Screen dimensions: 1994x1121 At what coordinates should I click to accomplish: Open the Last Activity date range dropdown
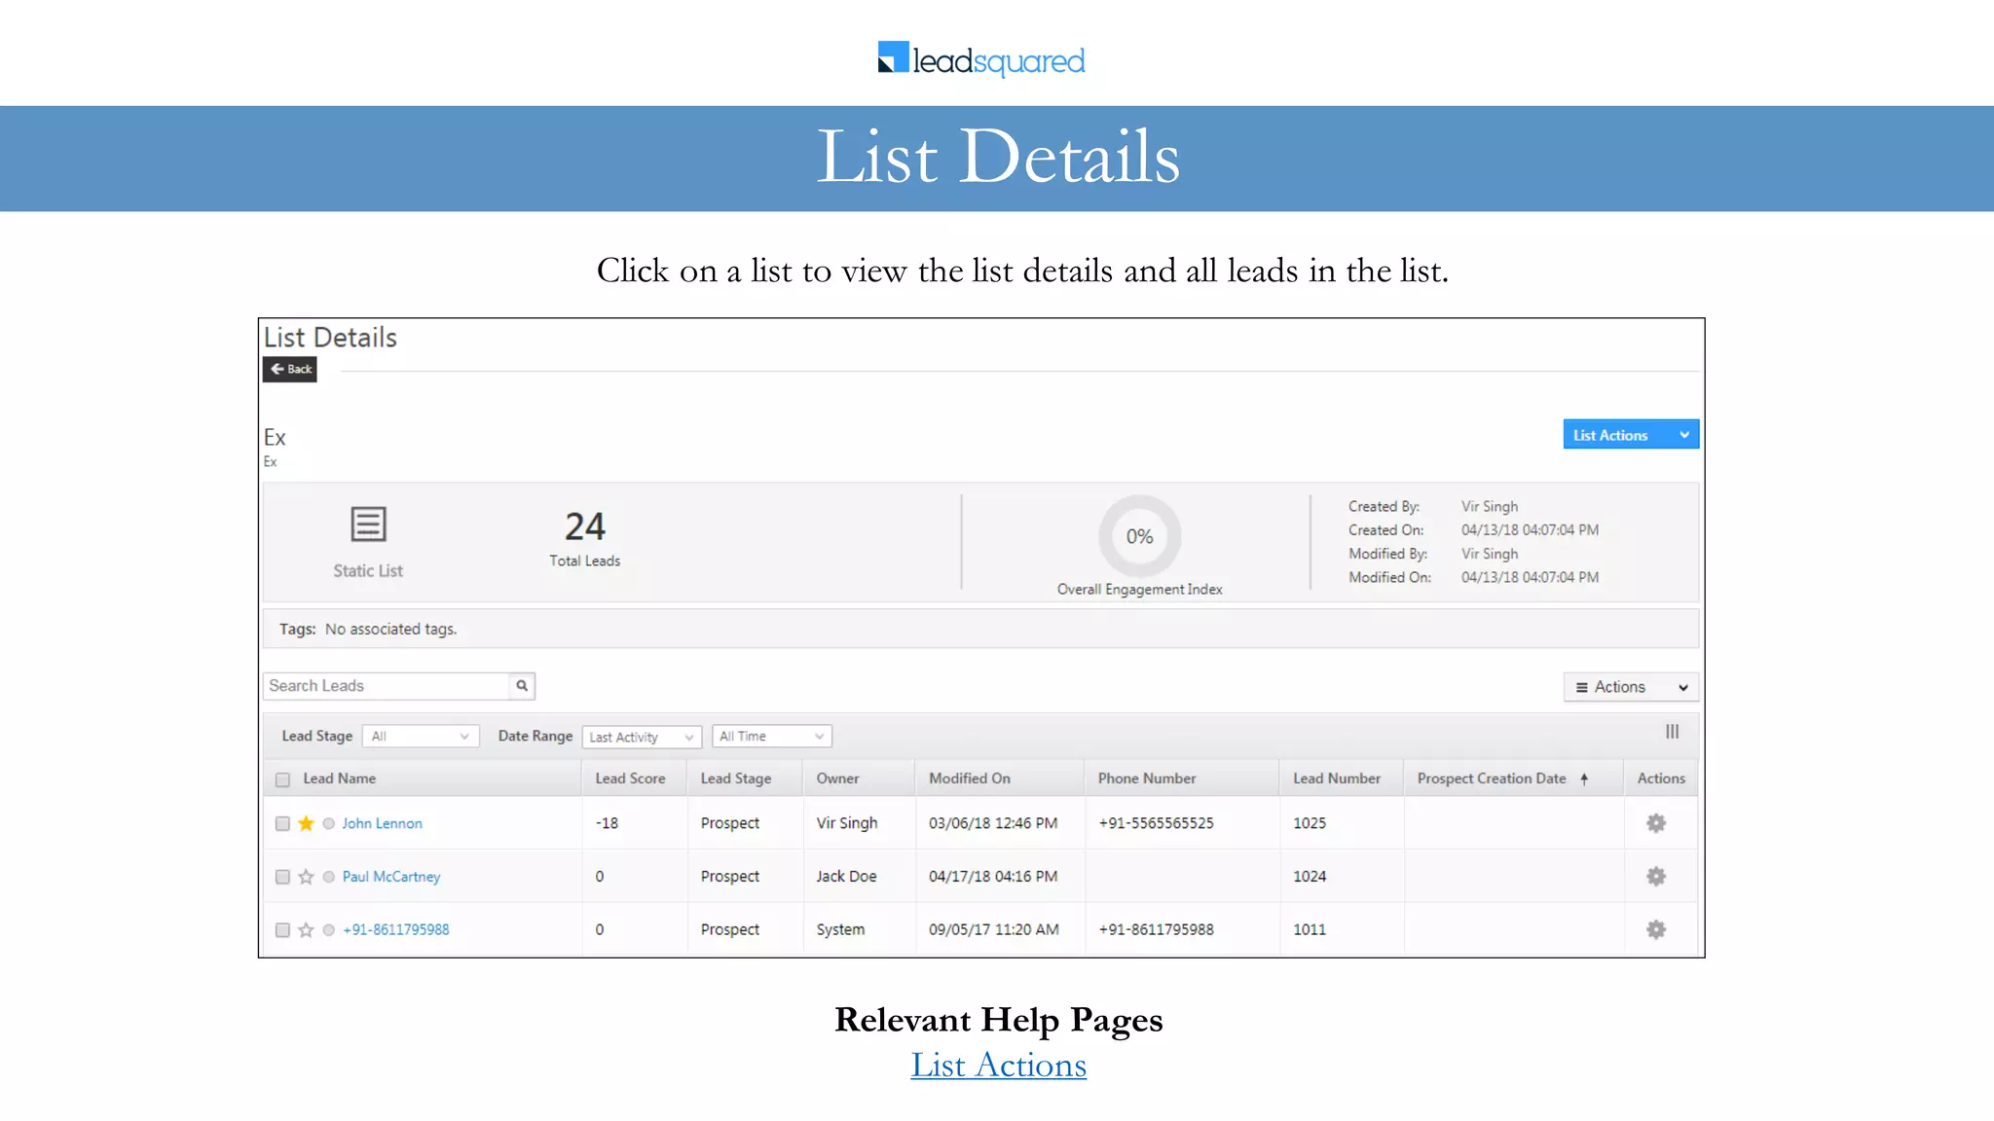642,737
